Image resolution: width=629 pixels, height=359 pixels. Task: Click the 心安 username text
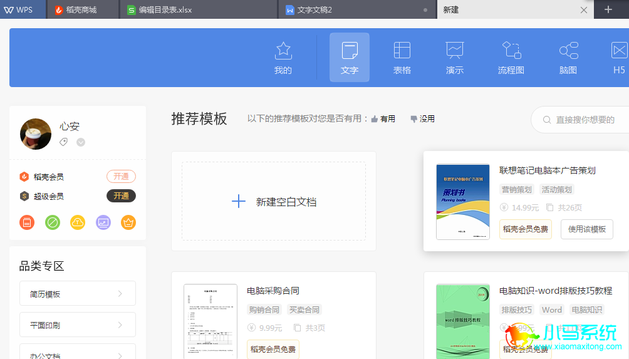coord(70,127)
